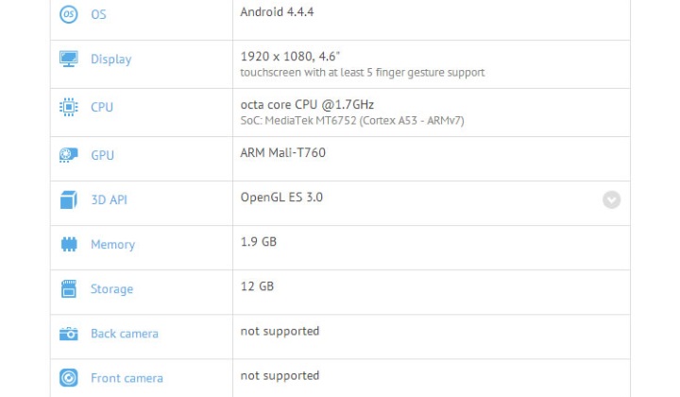Click the Back camera not supported text
The image size is (680, 397).
pyautogui.click(x=280, y=331)
